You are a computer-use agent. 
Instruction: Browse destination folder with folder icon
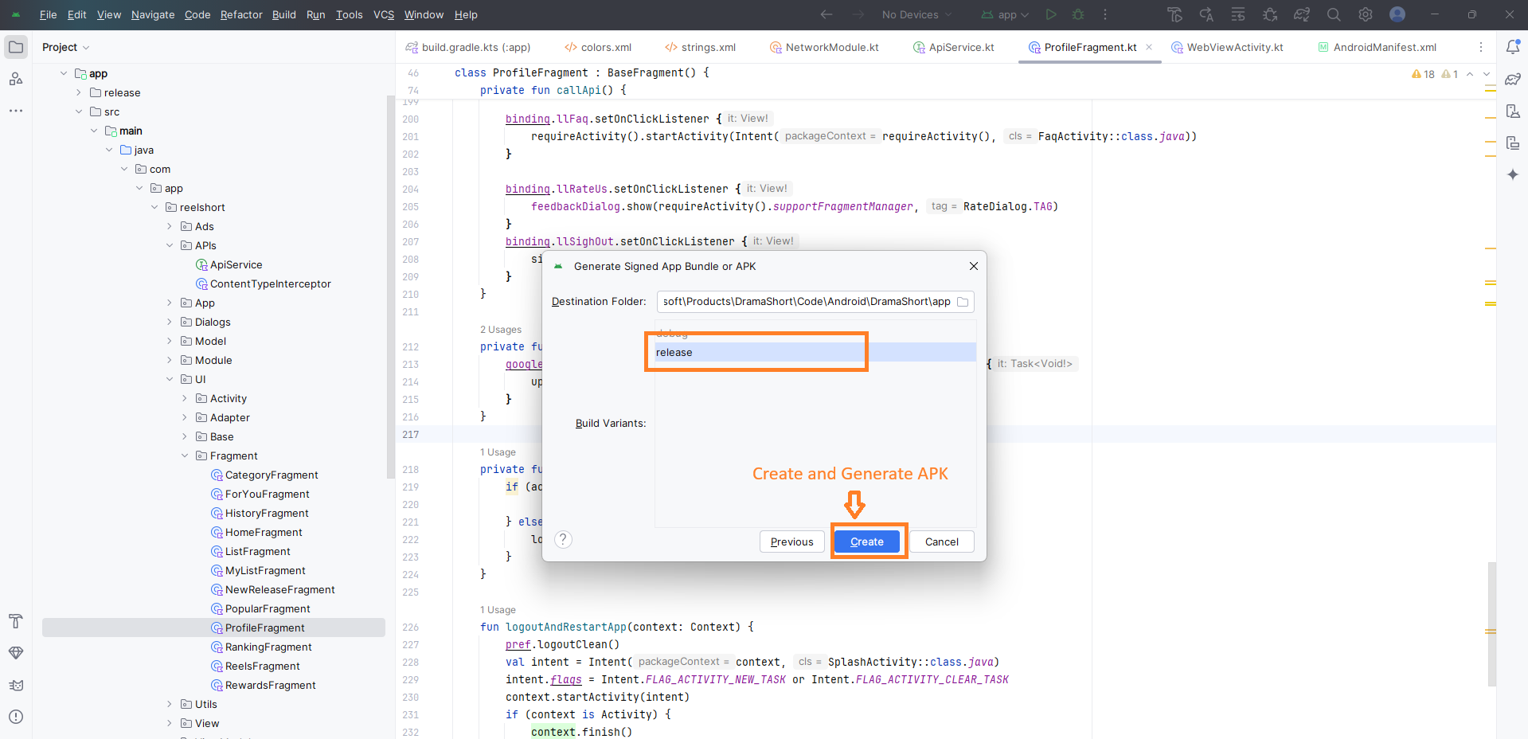(963, 302)
